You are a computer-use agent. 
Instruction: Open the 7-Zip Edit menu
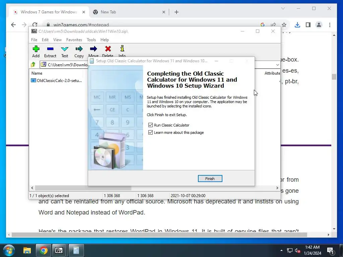45,40
